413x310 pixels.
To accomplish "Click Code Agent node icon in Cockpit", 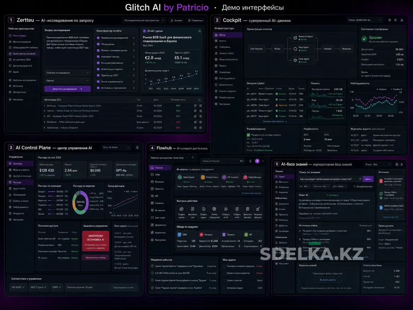I will coord(295,60).
